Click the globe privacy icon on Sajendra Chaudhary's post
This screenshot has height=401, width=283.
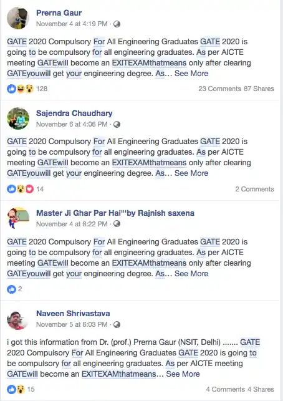point(117,124)
